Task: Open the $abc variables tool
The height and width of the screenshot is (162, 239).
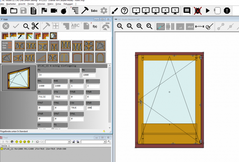Action: 95,11
